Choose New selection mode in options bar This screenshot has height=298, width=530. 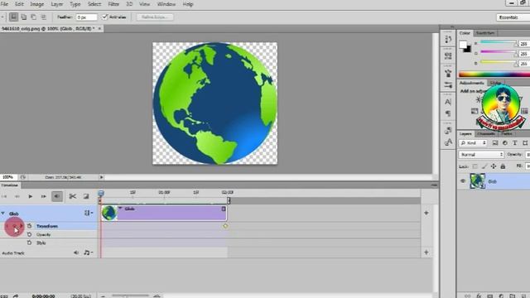click(13, 17)
